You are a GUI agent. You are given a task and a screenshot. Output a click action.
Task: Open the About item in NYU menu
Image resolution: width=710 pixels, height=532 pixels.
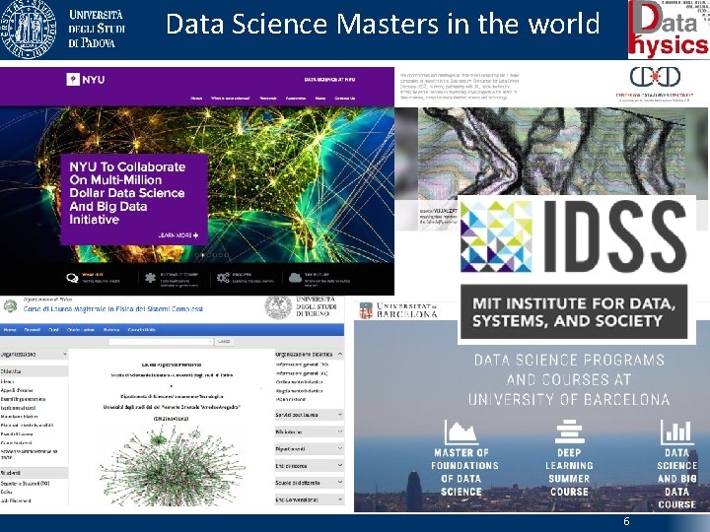196,99
